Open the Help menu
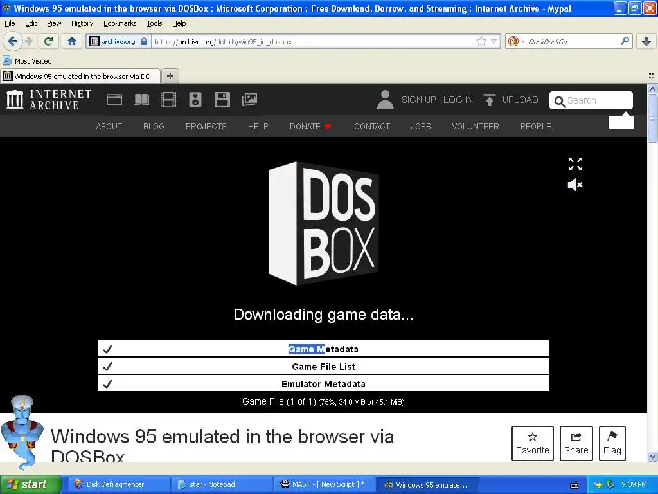 (179, 23)
